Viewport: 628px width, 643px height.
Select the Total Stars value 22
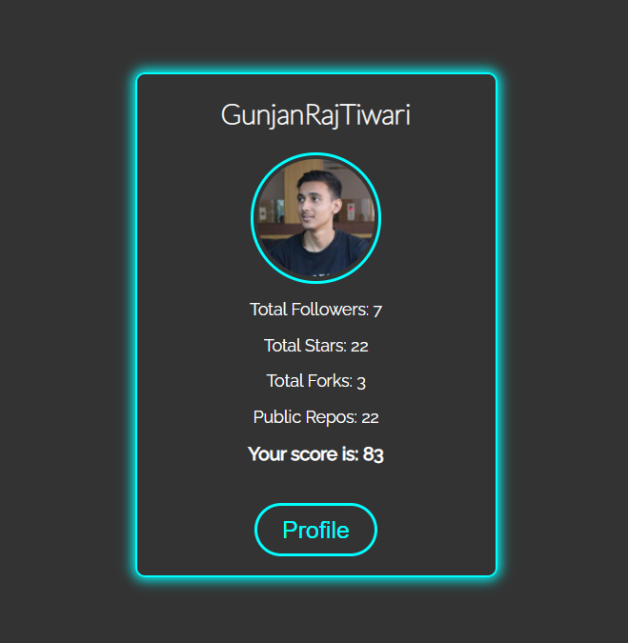click(x=359, y=347)
